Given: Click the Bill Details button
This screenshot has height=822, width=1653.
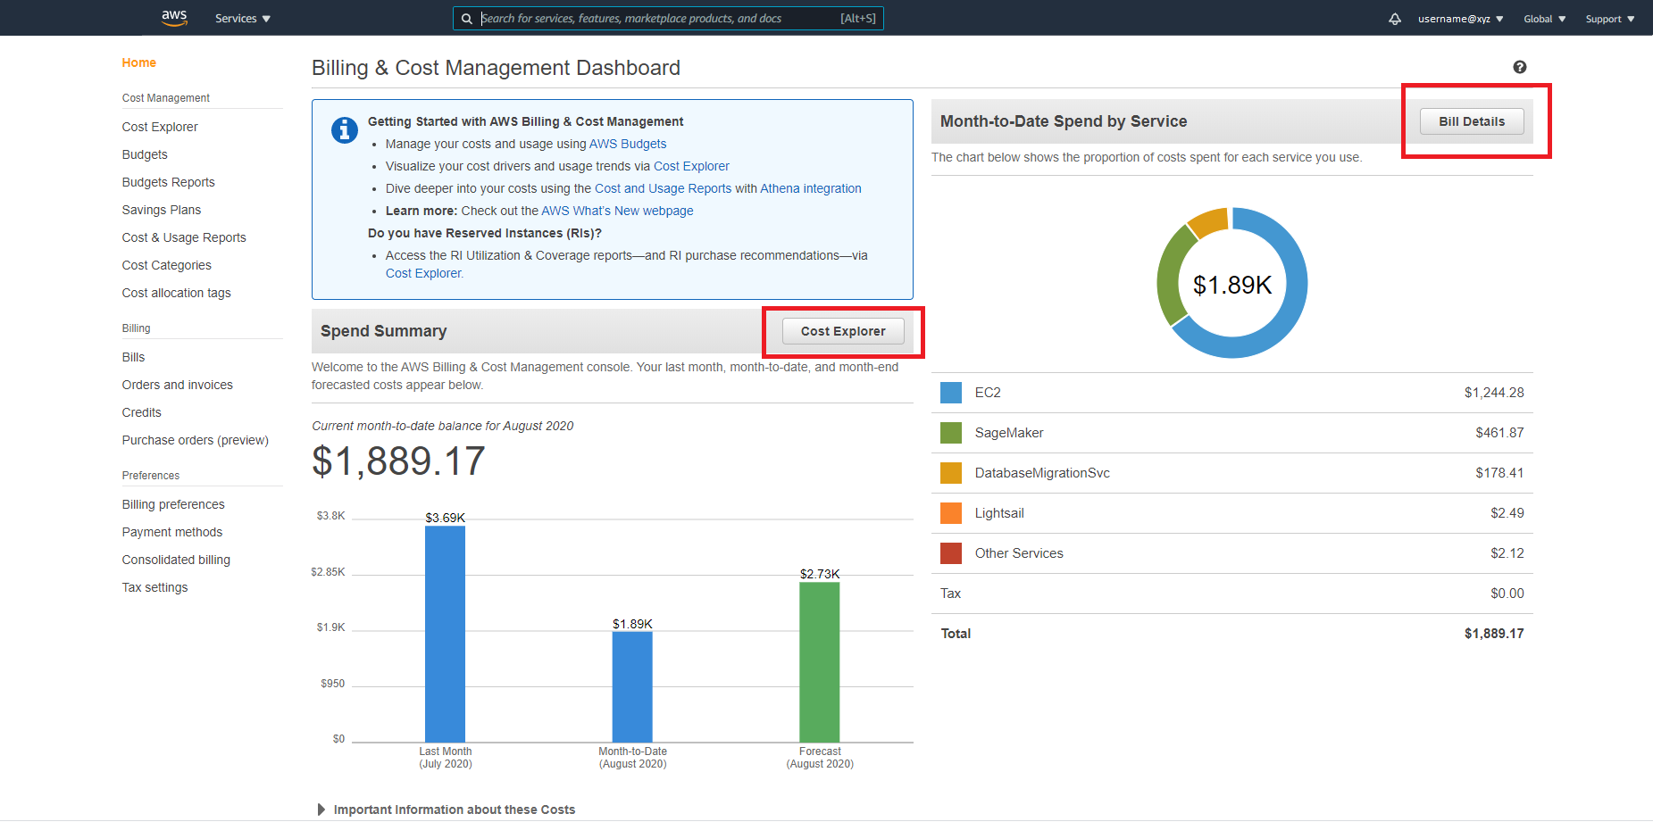Looking at the screenshot, I should tap(1472, 121).
